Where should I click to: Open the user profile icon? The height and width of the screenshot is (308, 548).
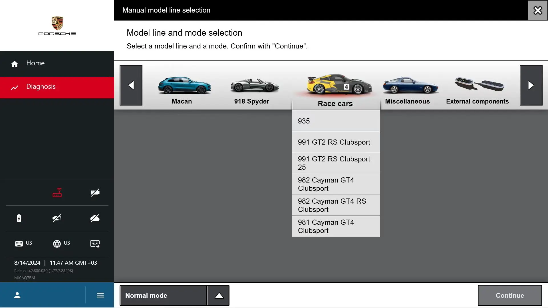[17, 295]
